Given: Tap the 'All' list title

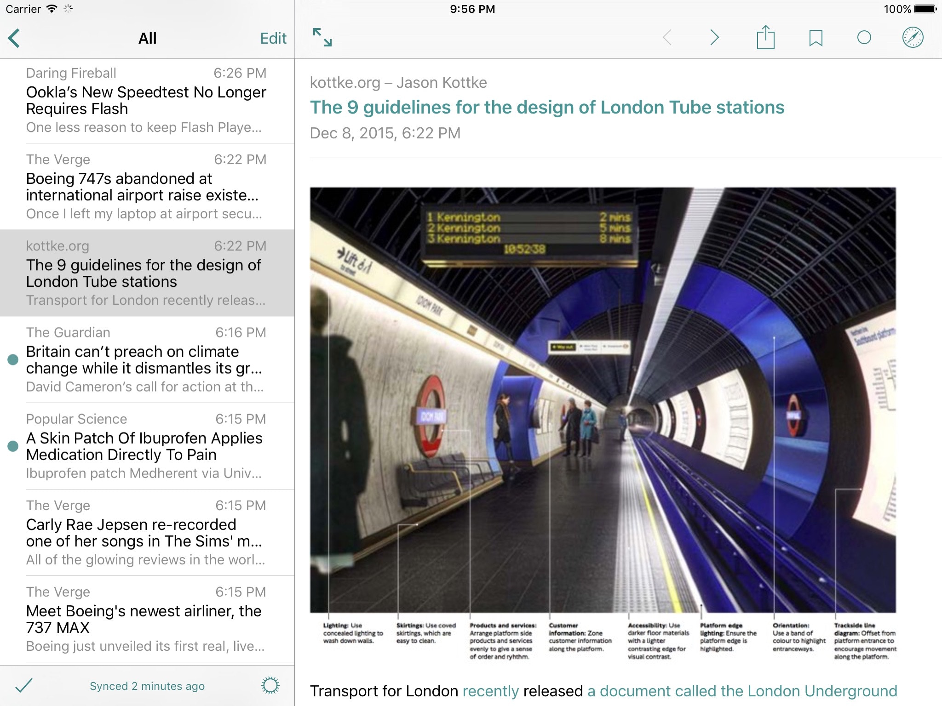Looking at the screenshot, I should [x=147, y=38].
